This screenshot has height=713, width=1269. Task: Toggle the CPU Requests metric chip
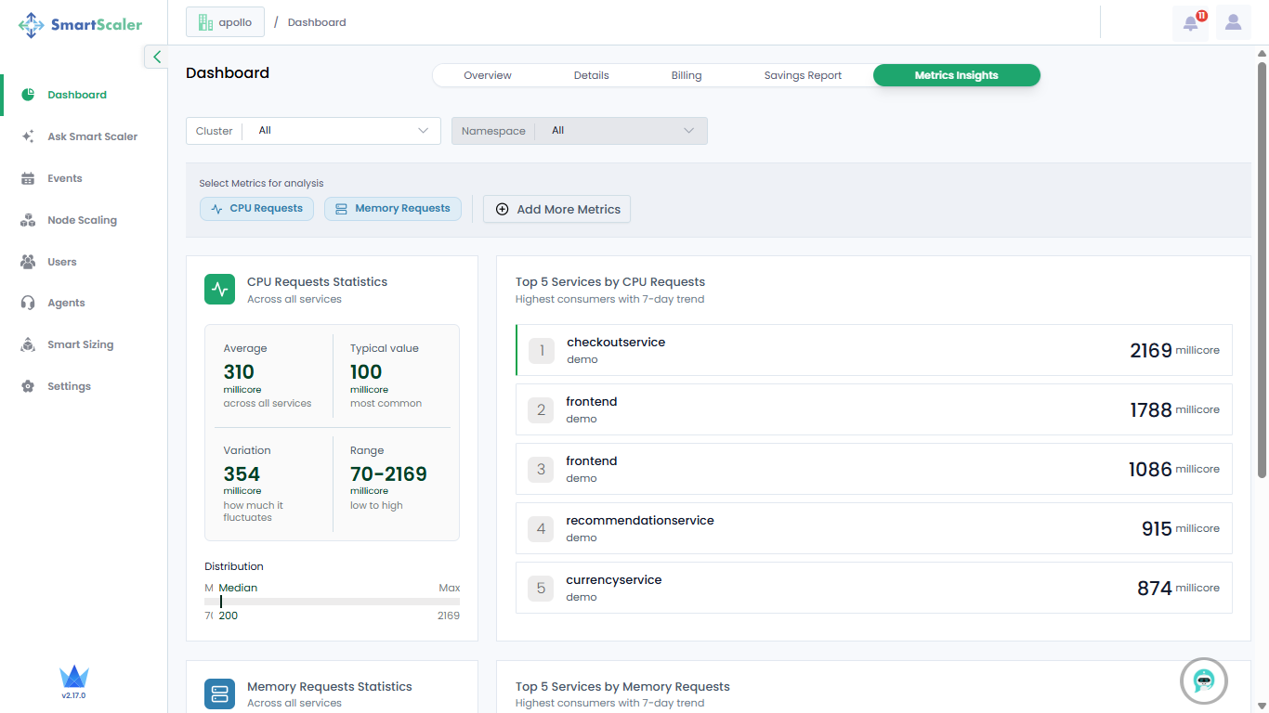tap(256, 209)
